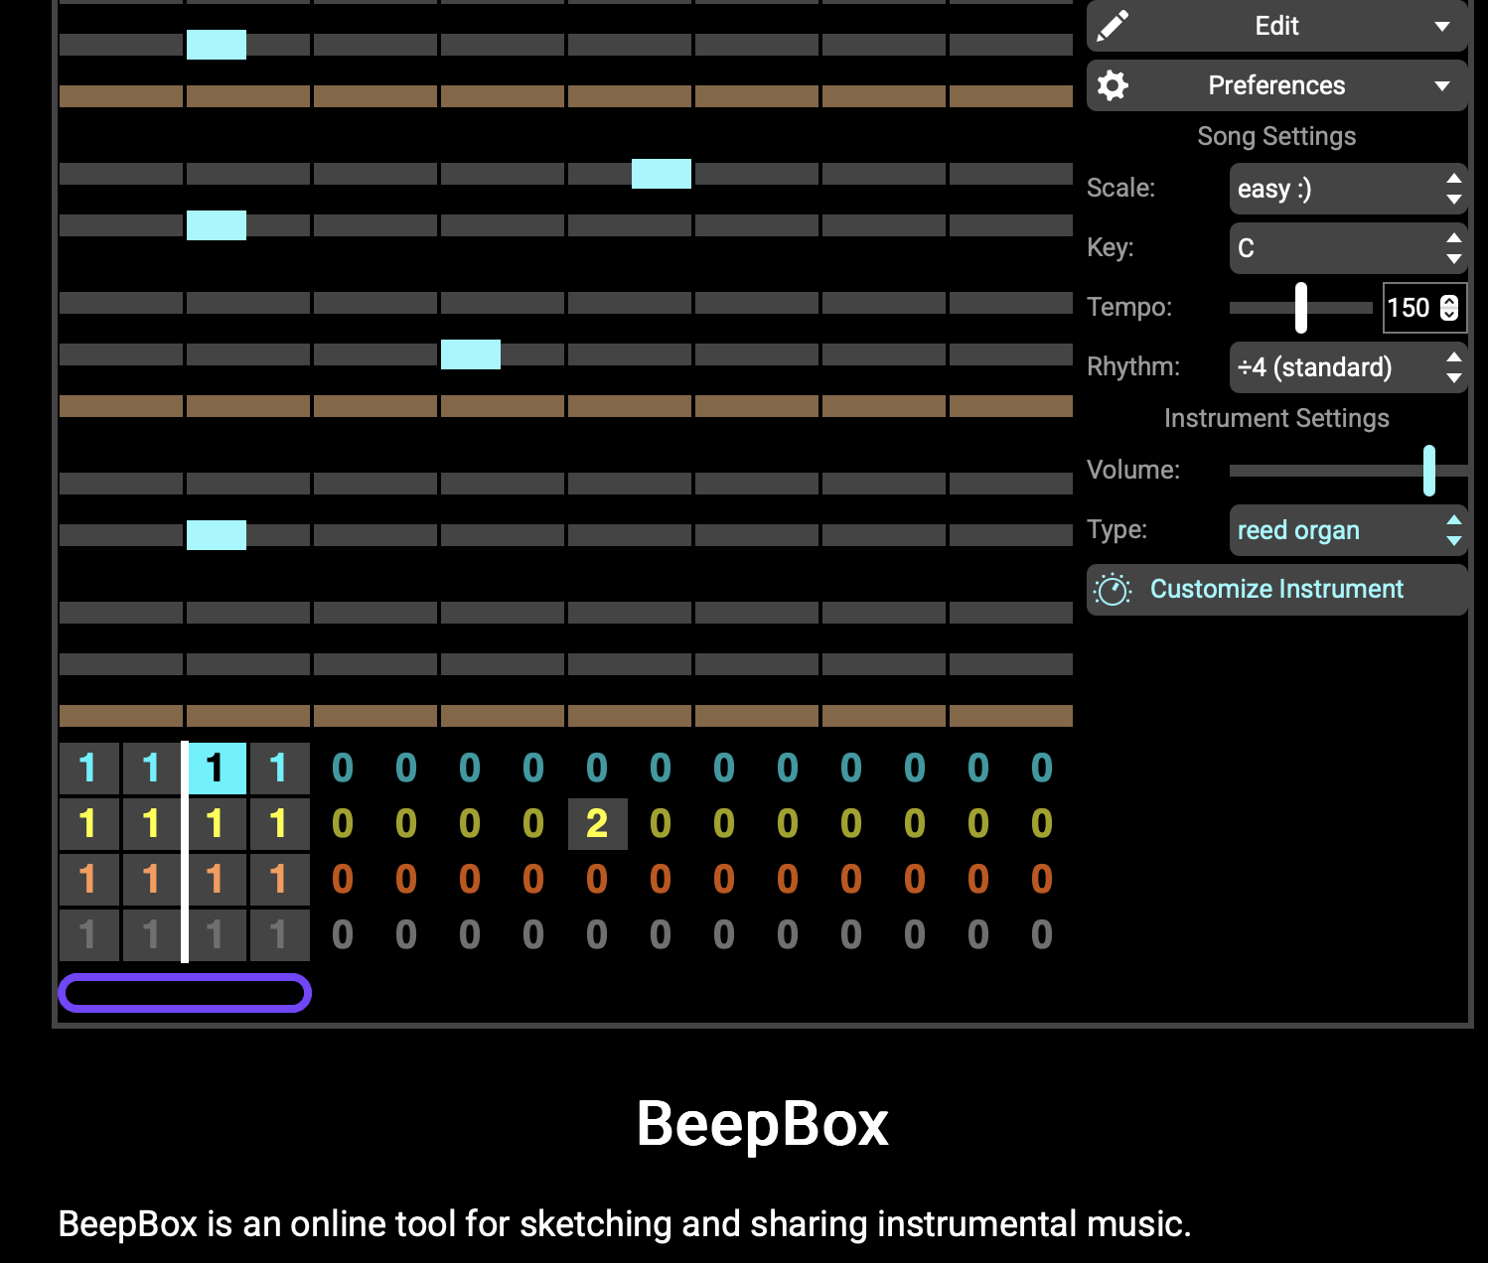Click the Key label
The width and height of the screenshot is (1488, 1263).
pos(1111,247)
